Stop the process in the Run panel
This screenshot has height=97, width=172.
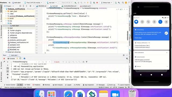click(4, 58)
